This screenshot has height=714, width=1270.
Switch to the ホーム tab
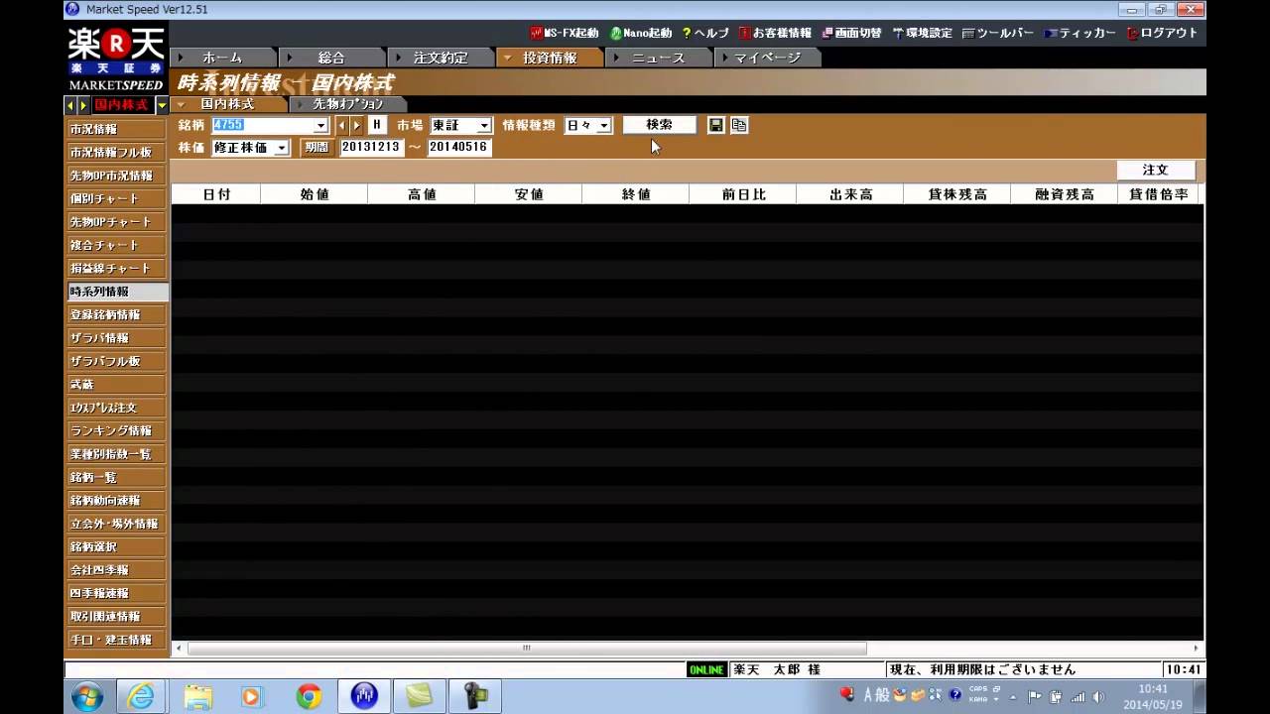[222, 58]
